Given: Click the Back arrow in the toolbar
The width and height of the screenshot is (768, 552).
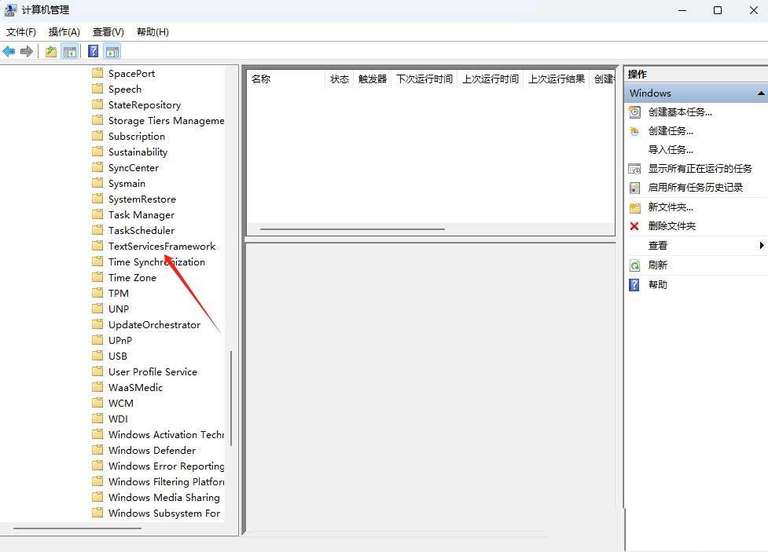Looking at the screenshot, I should [x=9, y=52].
